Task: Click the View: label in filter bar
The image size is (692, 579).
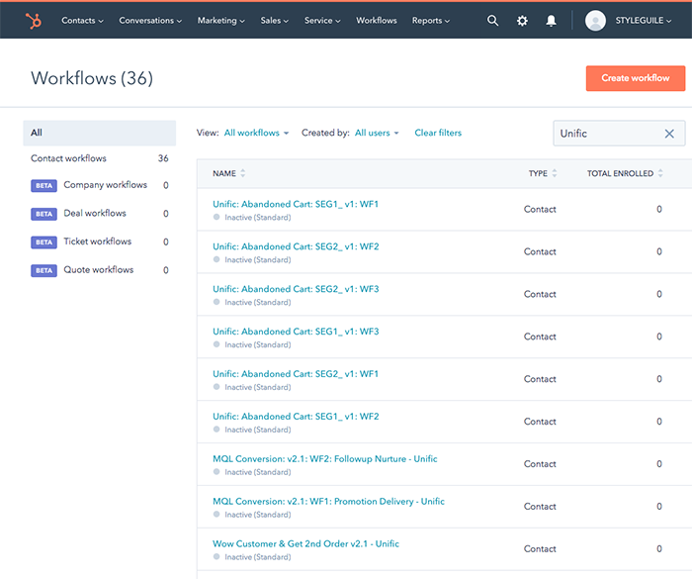Action: [x=208, y=133]
